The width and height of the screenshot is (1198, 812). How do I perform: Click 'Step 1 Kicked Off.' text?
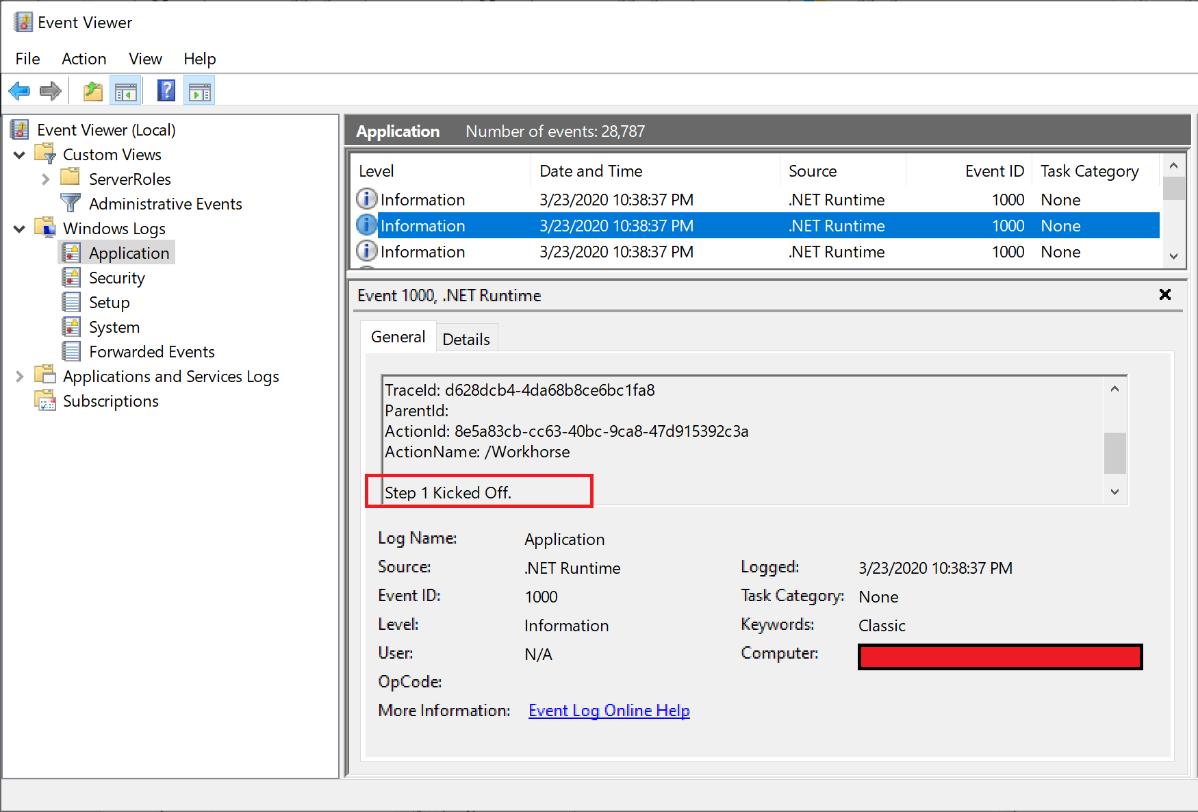click(x=448, y=493)
